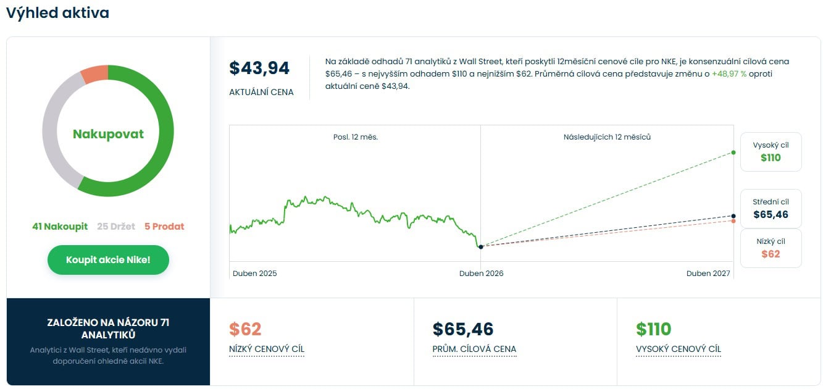This screenshot has width=823, height=389.
Task: Select the 5 Prodat legend label
Action: click(164, 227)
